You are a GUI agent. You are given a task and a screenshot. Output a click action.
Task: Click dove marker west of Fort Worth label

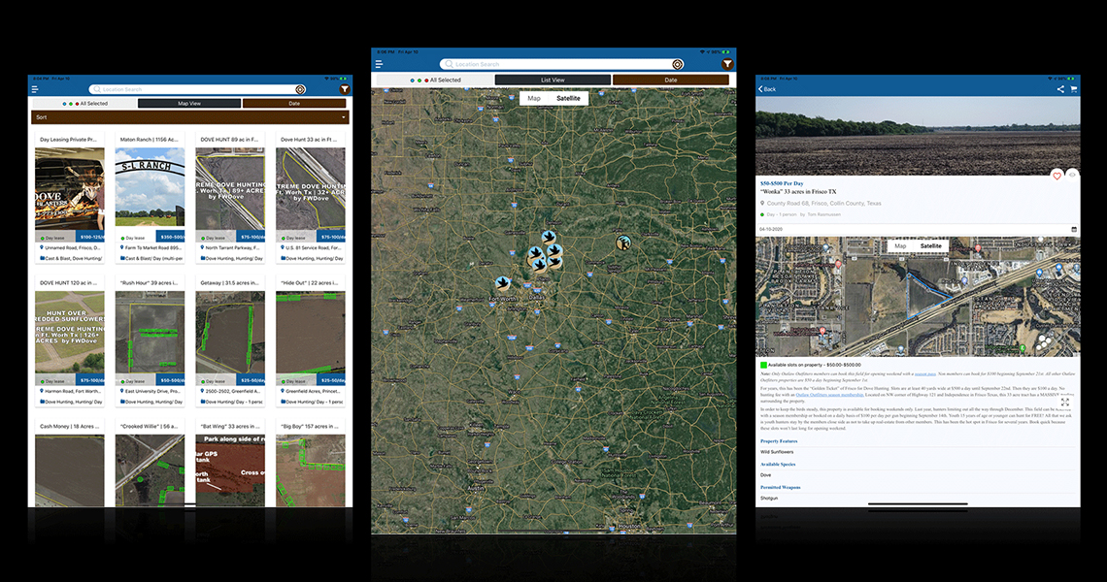[503, 283]
